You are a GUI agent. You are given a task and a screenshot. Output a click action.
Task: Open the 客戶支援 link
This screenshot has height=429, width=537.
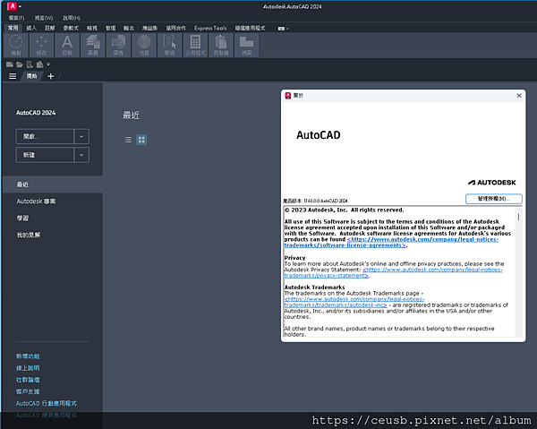(28, 391)
